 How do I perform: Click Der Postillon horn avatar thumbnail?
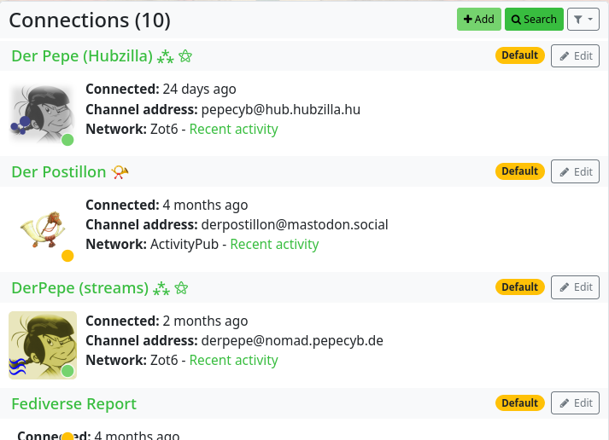(42, 229)
